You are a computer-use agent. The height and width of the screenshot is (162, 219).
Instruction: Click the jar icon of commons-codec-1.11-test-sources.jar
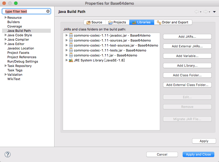pyautogui.click(x=71, y=45)
